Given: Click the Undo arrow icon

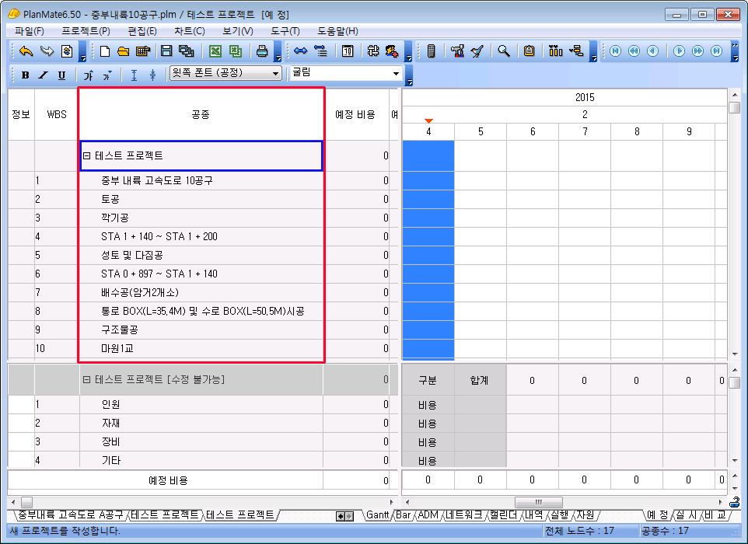Looking at the screenshot, I should (26, 51).
